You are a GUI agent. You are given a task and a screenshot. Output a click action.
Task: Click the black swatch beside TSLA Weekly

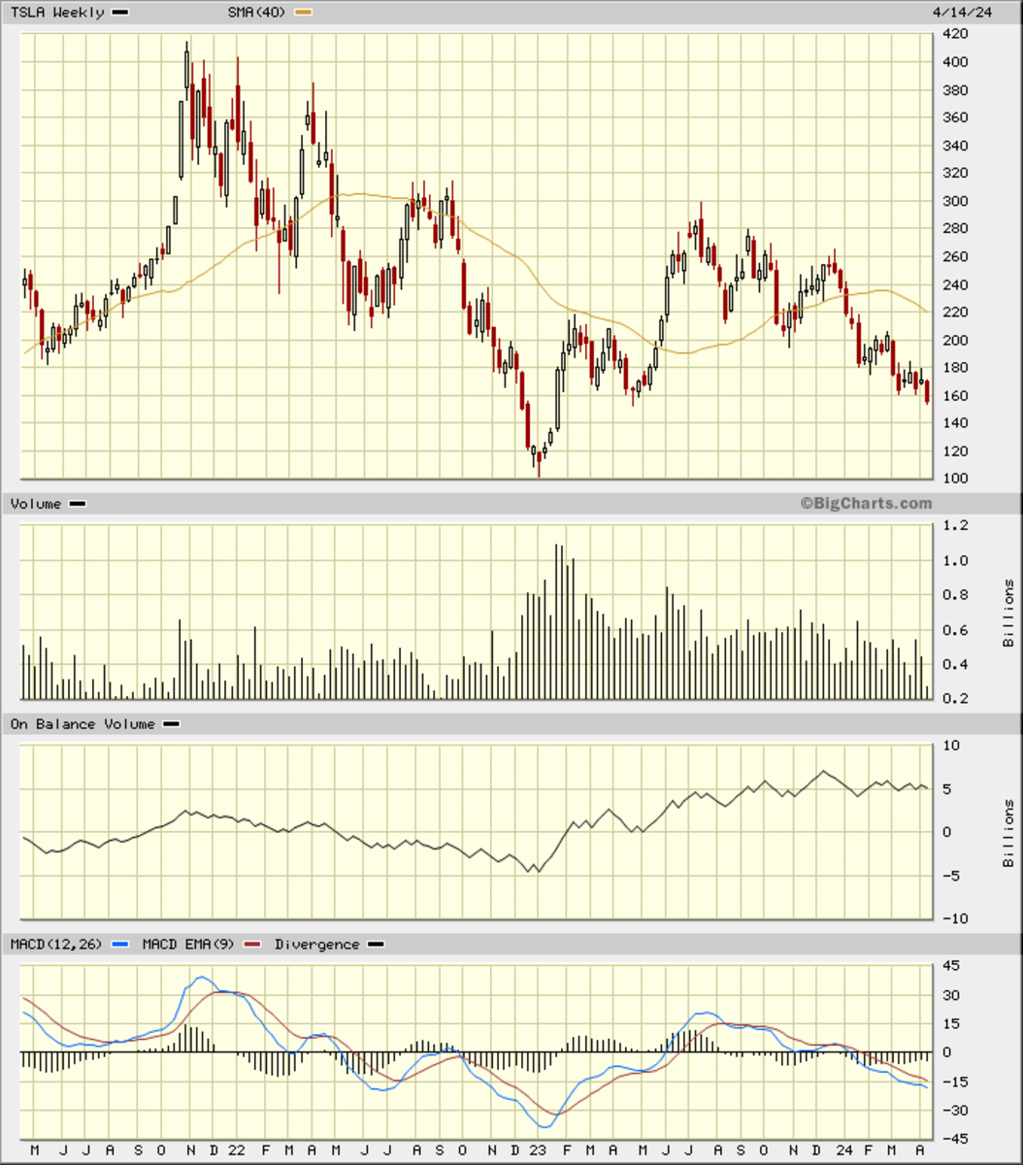click(x=120, y=13)
